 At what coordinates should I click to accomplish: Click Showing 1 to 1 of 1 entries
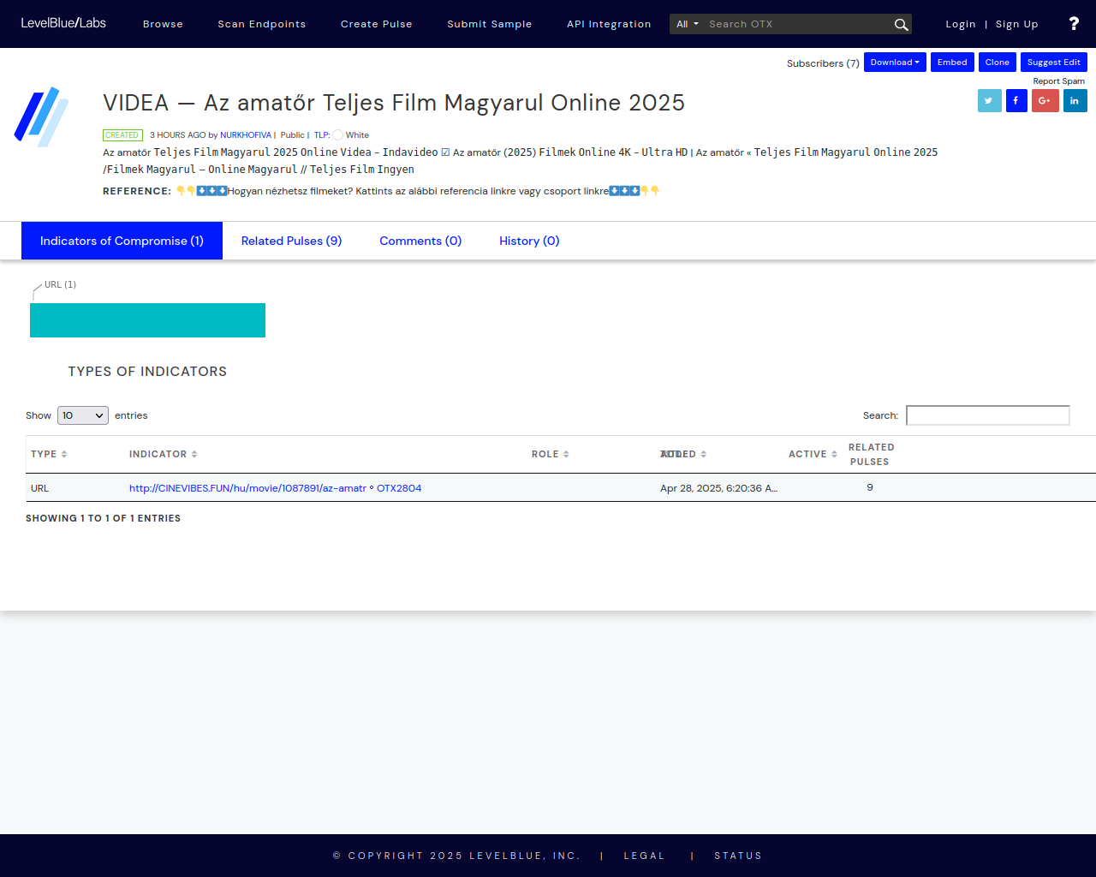point(103,518)
